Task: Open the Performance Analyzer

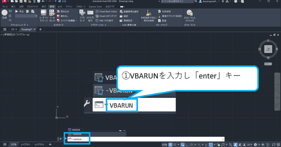Action: tap(190, 16)
